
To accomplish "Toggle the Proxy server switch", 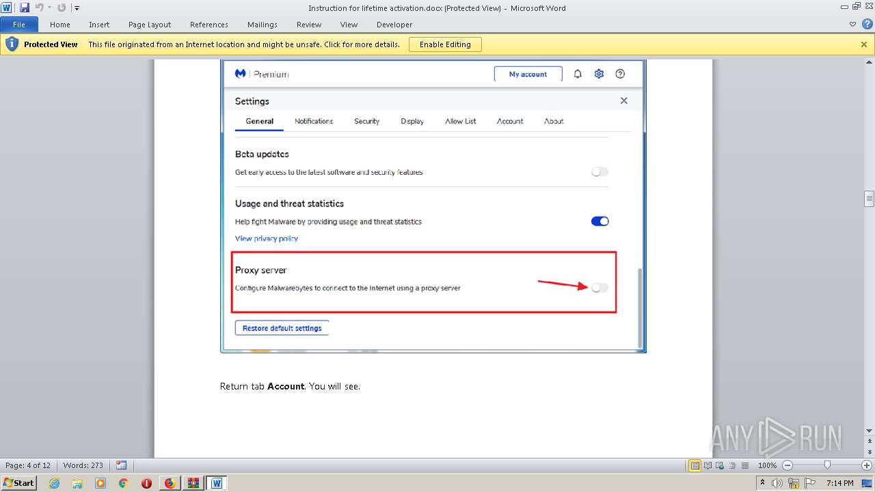I will pos(600,288).
